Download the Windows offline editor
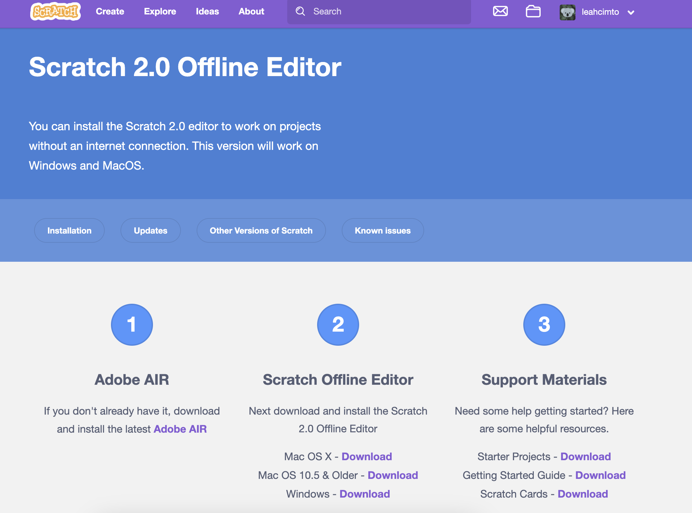 click(x=364, y=494)
